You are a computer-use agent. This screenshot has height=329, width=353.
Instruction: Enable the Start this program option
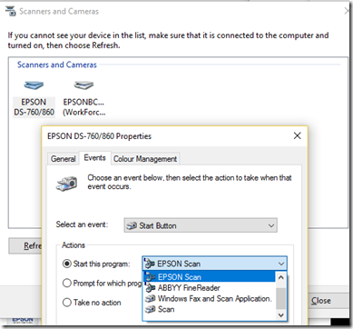pos(66,264)
